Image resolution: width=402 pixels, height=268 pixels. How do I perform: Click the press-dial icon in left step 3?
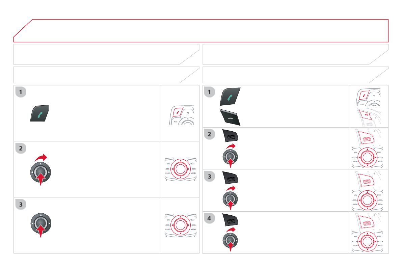40,223
